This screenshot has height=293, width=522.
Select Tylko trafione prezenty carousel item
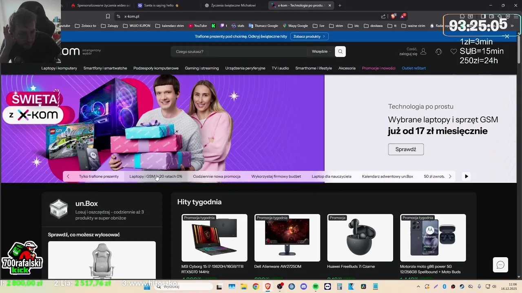coord(99,176)
